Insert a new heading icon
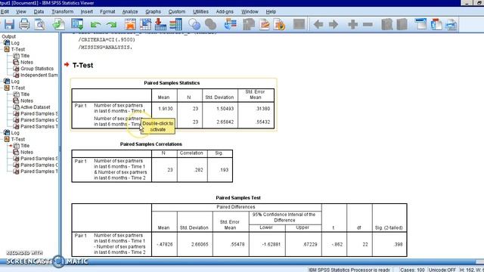 420,24
